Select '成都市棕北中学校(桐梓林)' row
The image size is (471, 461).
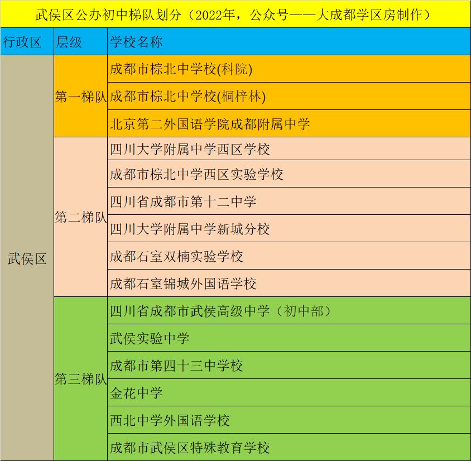pyautogui.click(x=289, y=96)
